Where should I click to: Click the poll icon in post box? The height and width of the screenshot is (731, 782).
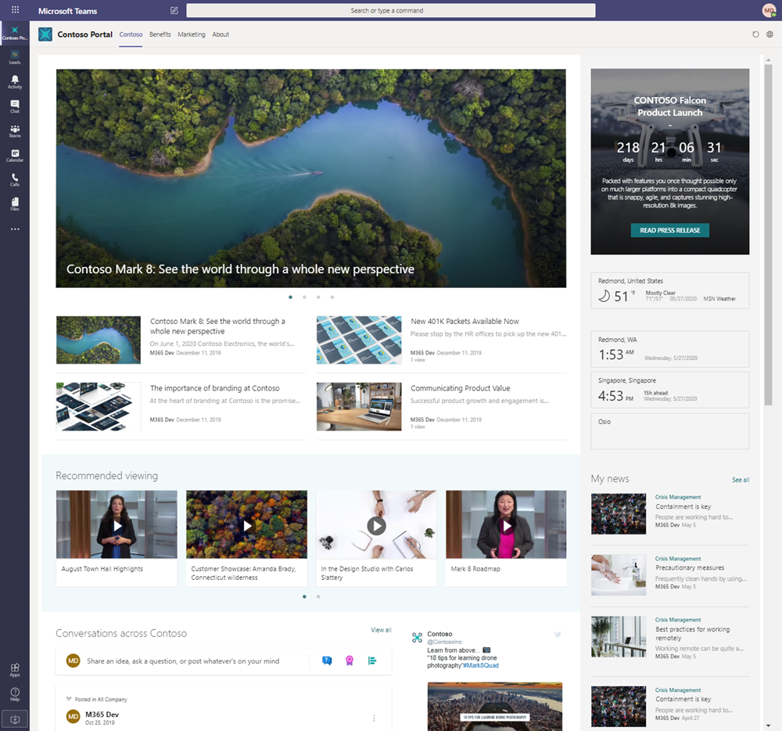click(x=372, y=661)
